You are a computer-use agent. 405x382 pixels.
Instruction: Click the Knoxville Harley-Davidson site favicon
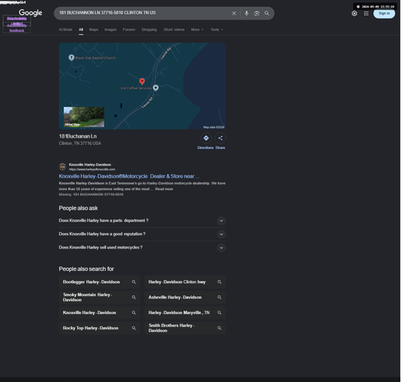pos(62,167)
